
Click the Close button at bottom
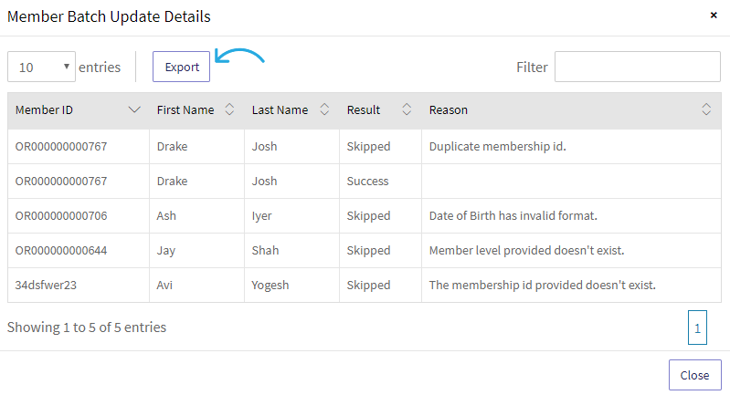[695, 375]
